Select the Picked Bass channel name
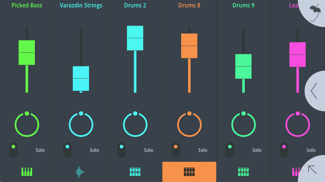 point(27,5)
